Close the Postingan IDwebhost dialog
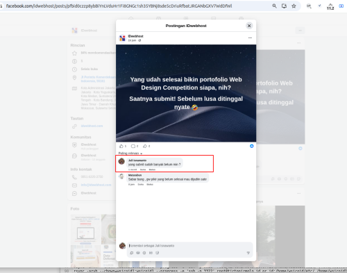The height and width of the screenshot is (273, 347). (249, 26)
